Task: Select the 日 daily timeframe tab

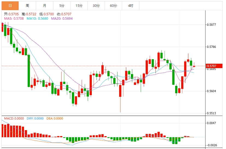Action: pos(10,6)
